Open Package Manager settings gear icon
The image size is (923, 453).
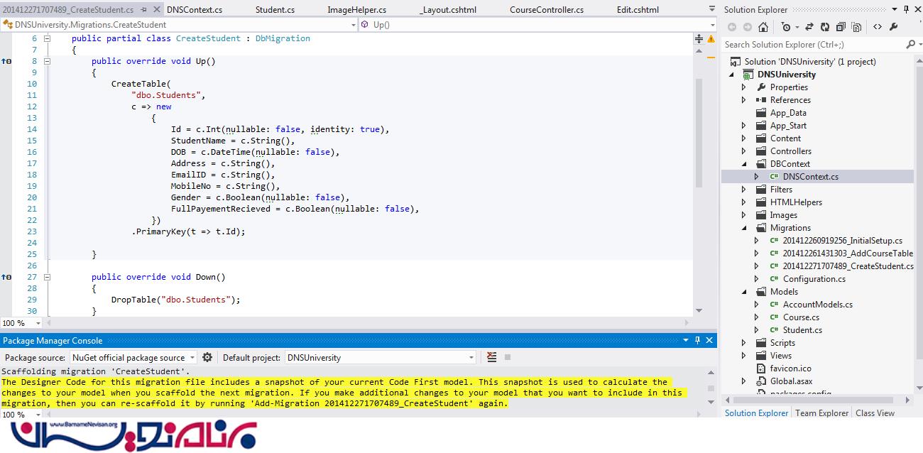point(207,358)
